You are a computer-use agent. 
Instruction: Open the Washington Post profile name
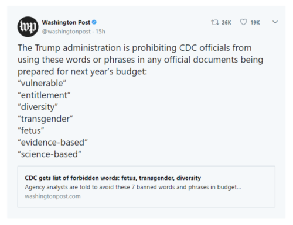(x=66, y=22)
